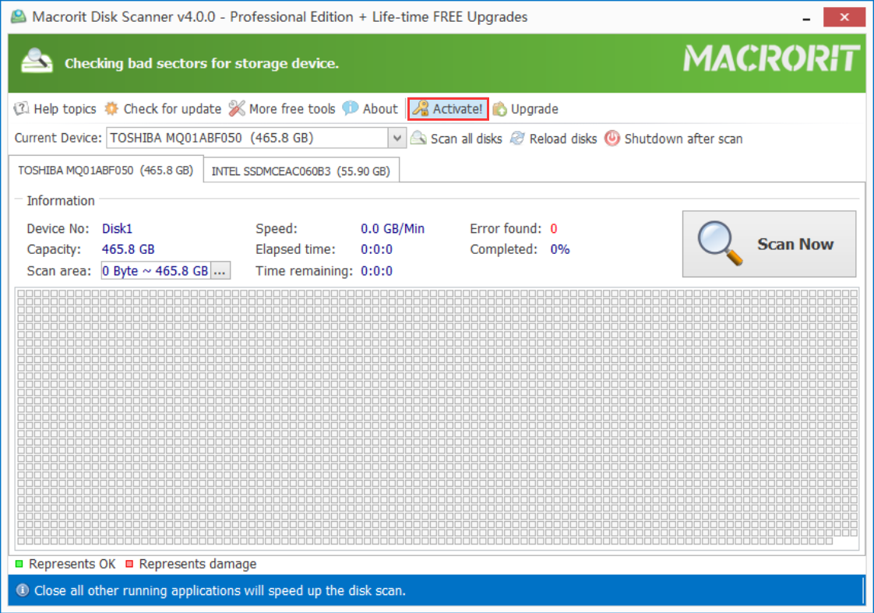Switch to the INTEL SSDMCEAC060B3 tab

pyautogui.click(x=301, y=171)
